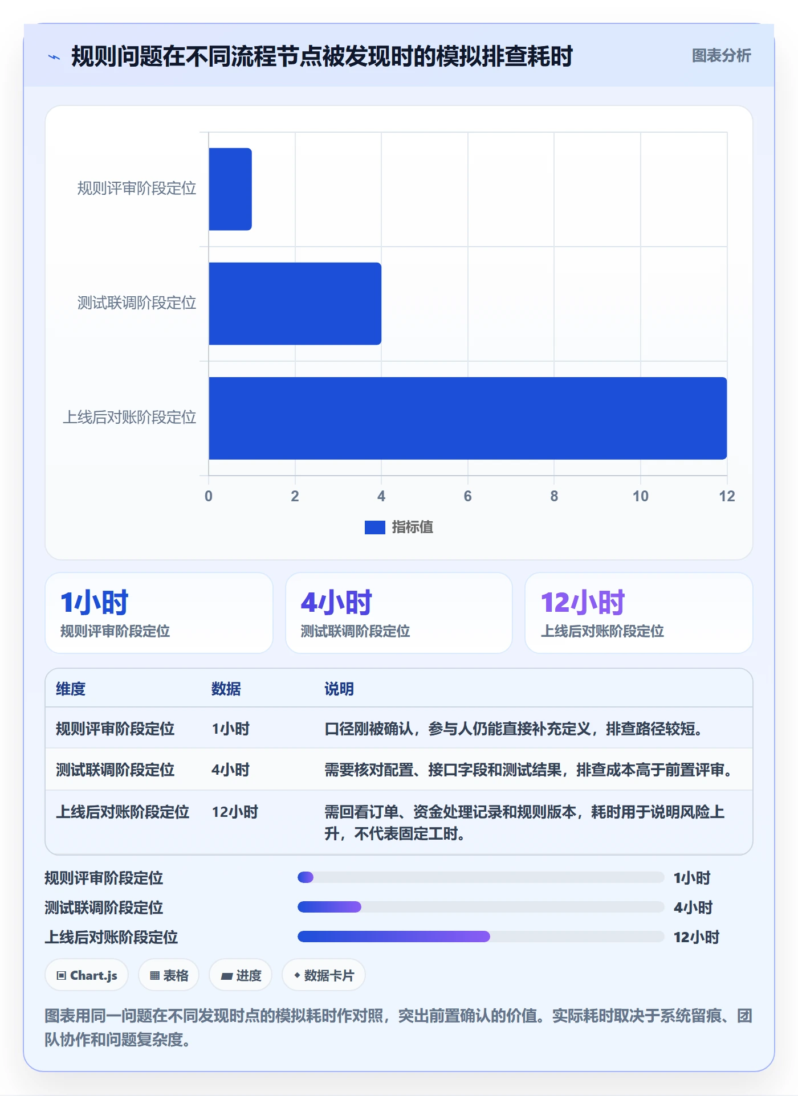
Task: Click the 图表分析 label in header
Action: point(721,56)
